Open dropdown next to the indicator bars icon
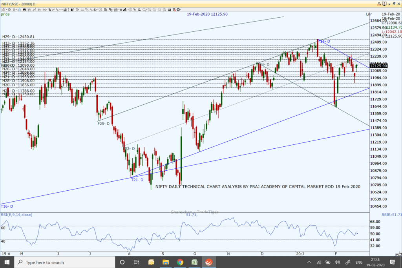This screenshot has width=402, height=268. pyautogui.click(x=127, y=10)
